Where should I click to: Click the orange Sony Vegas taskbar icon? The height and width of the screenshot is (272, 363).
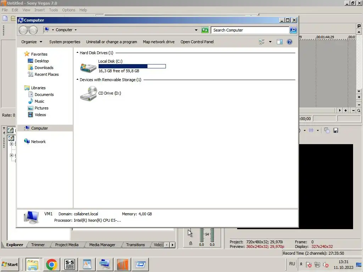(x=122, y=264)
